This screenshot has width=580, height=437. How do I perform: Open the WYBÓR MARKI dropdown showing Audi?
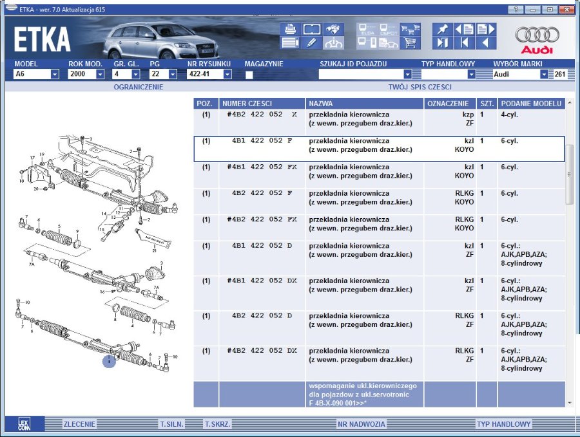coord(543,74)
